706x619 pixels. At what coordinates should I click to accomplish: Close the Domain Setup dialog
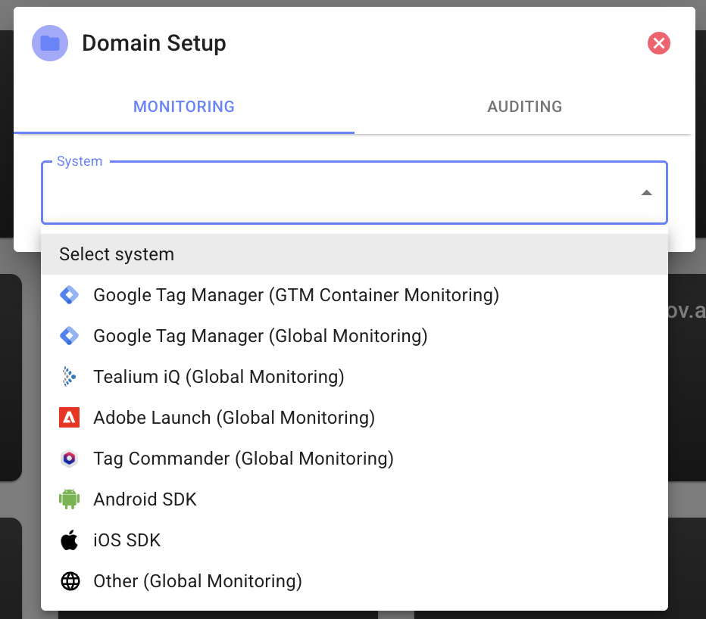click(659, 43)
